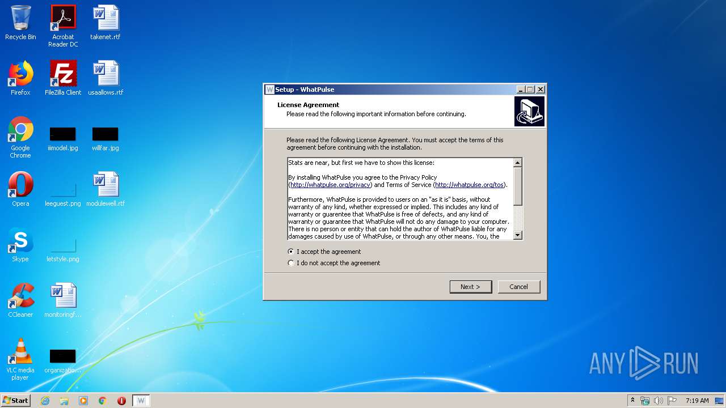Open Action Center flag tray icon
Image resolution: width=726 pixels, height=408 pixels.
pos(672,401)
